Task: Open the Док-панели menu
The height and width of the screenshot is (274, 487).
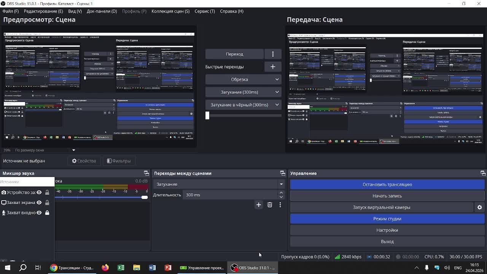Action: pyautogui.click(x=102, y=11)
